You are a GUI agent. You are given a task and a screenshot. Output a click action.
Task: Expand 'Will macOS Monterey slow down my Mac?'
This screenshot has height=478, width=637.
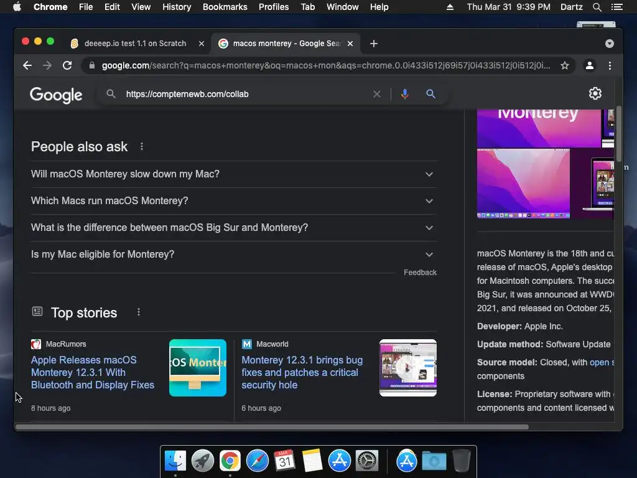(234, 174)
